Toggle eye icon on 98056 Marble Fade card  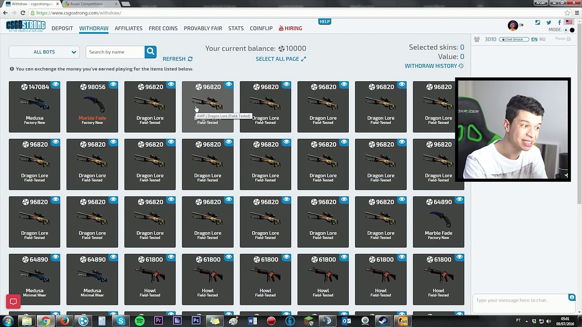click(113, 84)
